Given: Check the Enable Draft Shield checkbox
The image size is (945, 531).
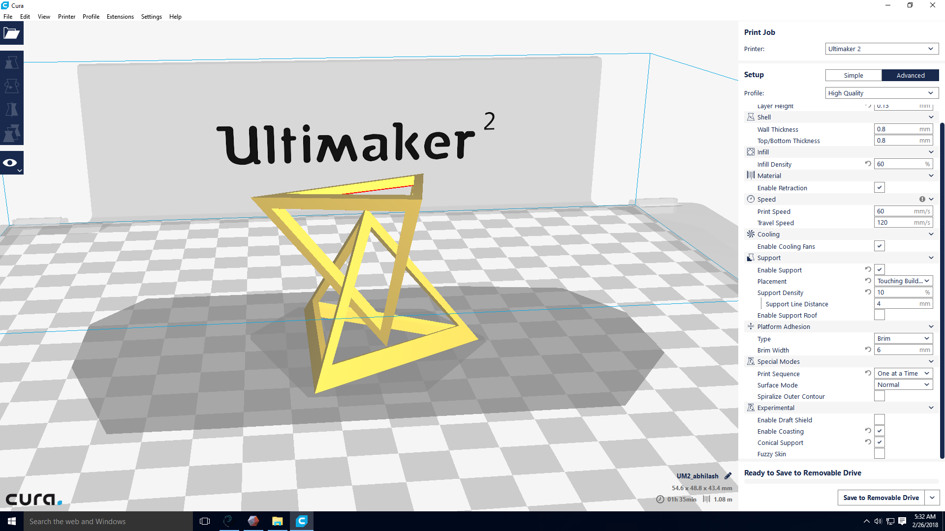Looking at the screenshot, I should [880, 419].
